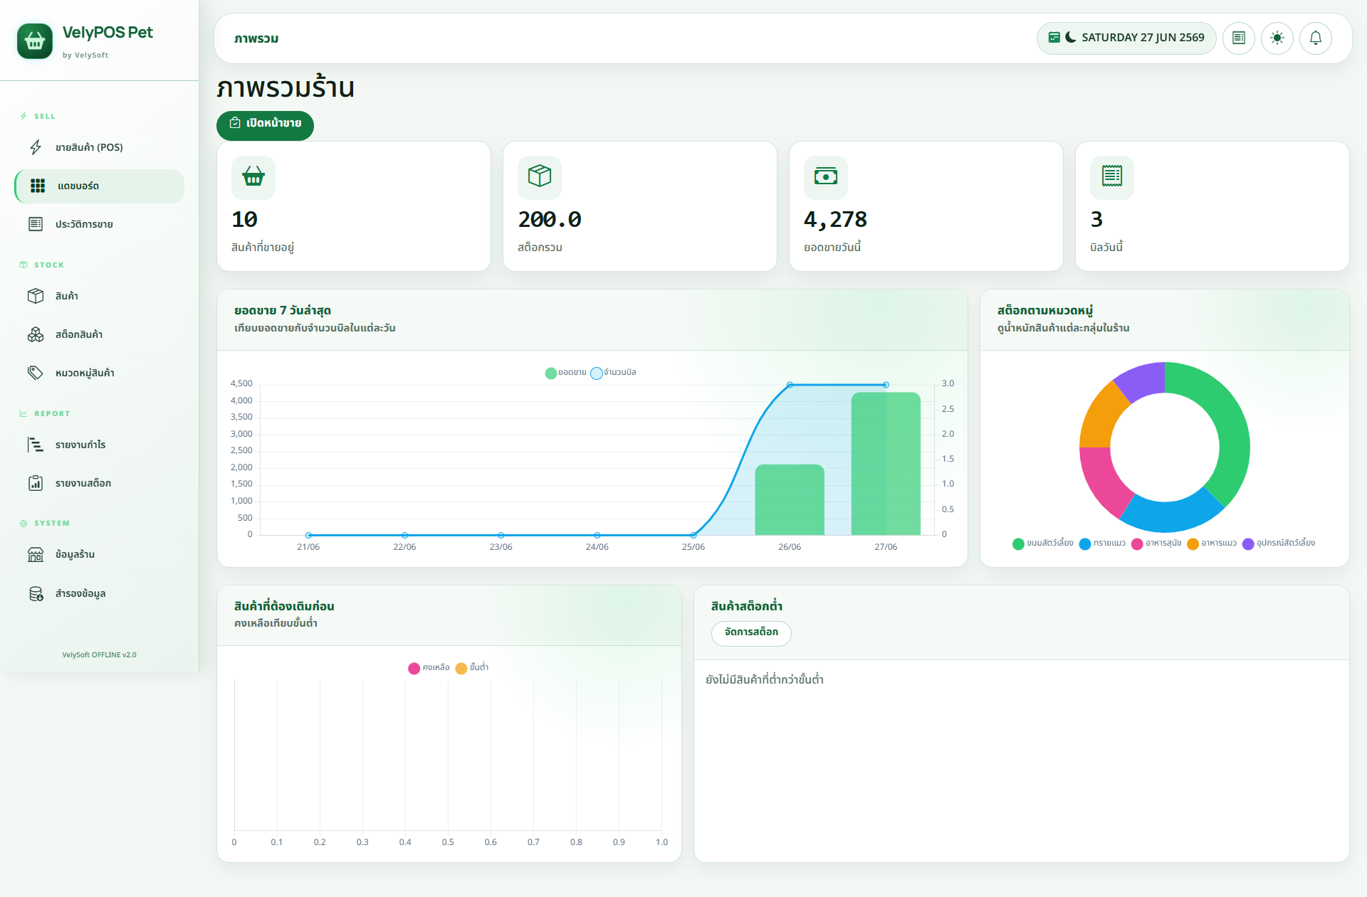Click the 27/06 sales bar

point(886,463)
